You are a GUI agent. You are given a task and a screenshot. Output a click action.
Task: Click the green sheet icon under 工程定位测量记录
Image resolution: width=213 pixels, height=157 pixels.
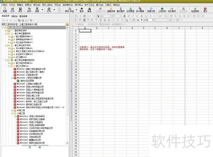click(18, 81)
